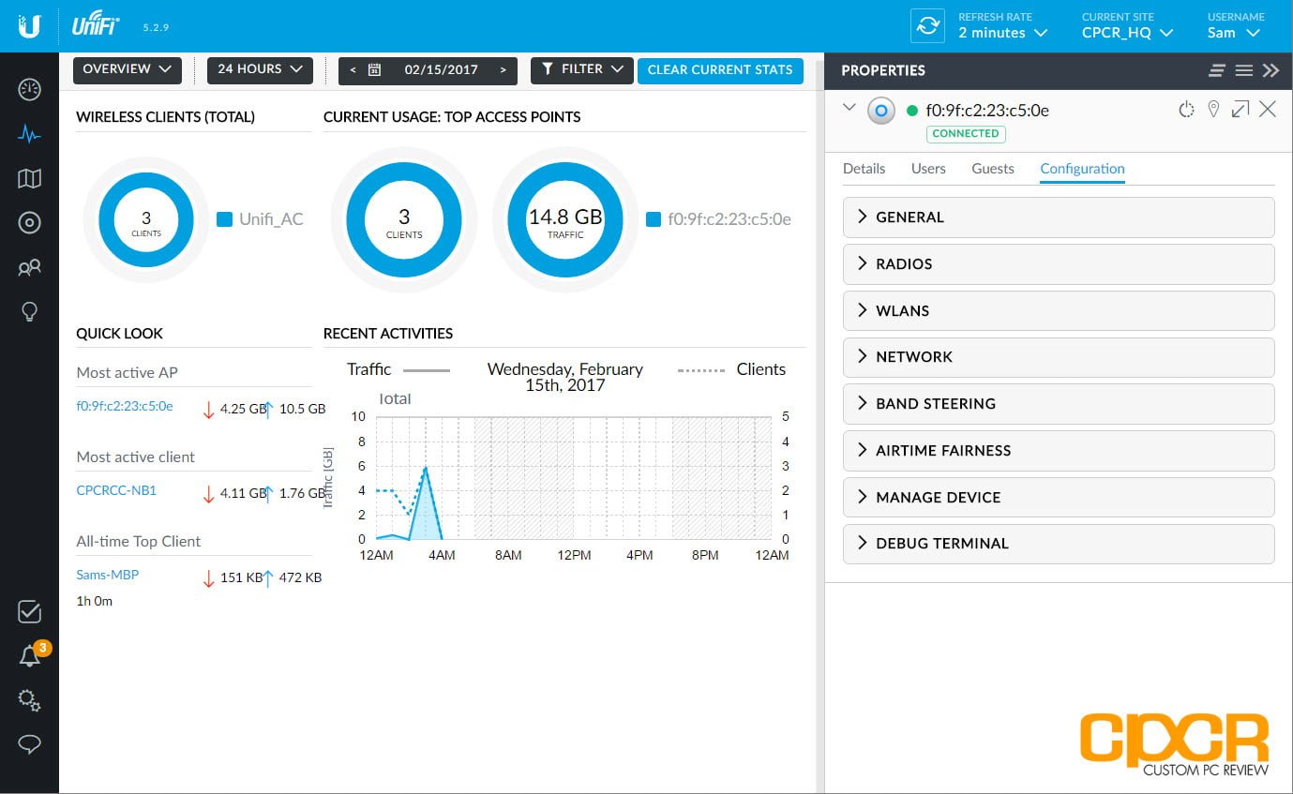Toggle Unifi_AC legend color square
The image size is (1293, 794).
pos(224,219)
